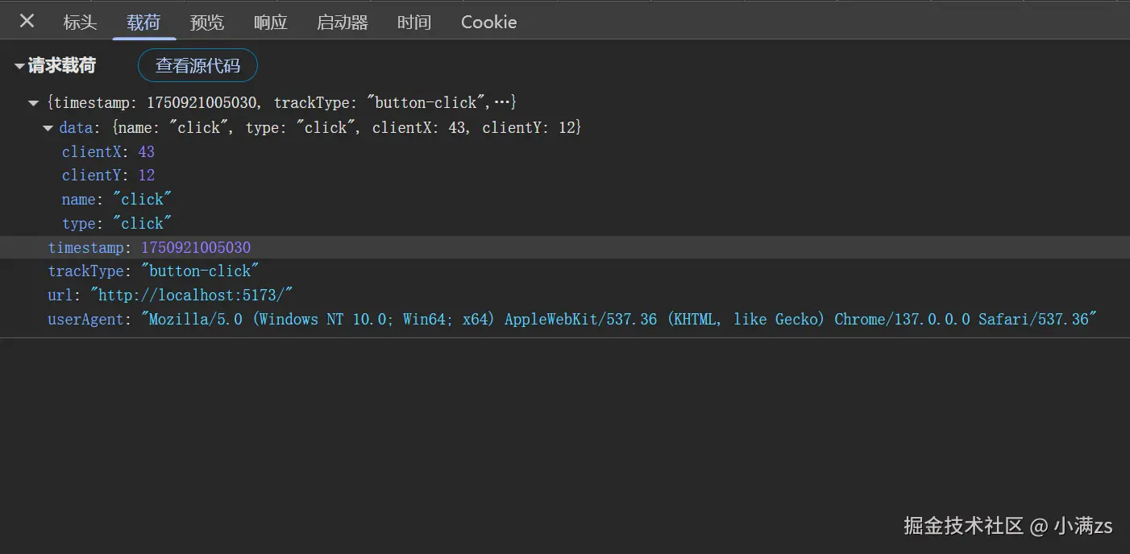
Task: Close the request details panel
Action: point(27,22)
